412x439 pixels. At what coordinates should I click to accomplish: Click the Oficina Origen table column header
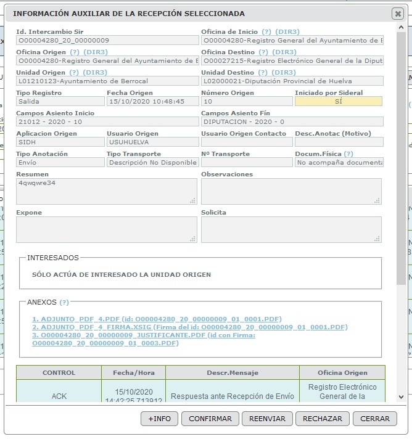pos(342,372)
